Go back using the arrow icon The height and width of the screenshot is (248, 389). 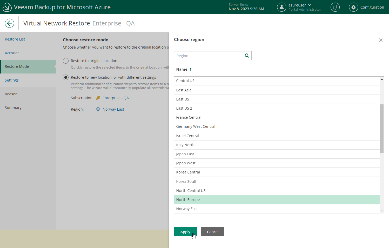tap(9, 23)
